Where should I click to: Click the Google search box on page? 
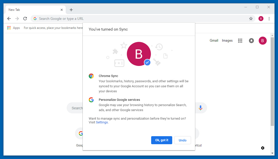point(75,108)
